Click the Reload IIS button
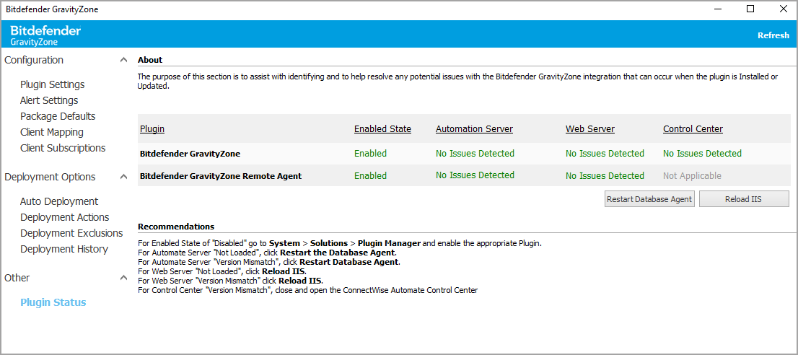 [743, 199]
